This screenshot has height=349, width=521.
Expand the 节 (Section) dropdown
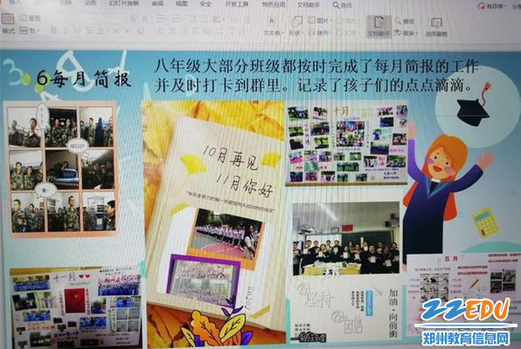tap(29, 31)
